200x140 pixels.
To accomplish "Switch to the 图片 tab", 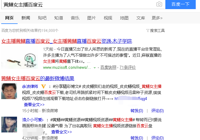I will (91, 18).
